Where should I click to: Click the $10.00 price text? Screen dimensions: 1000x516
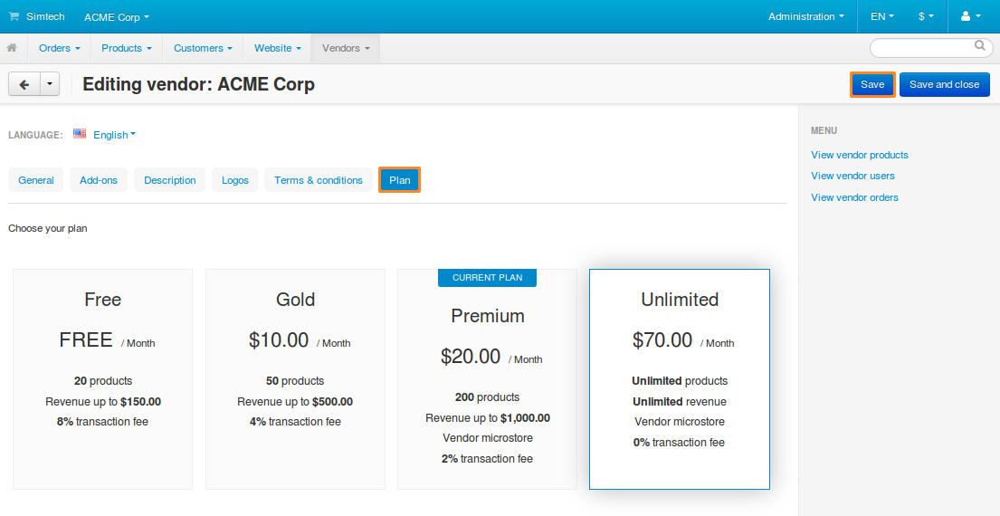point(279,340)
